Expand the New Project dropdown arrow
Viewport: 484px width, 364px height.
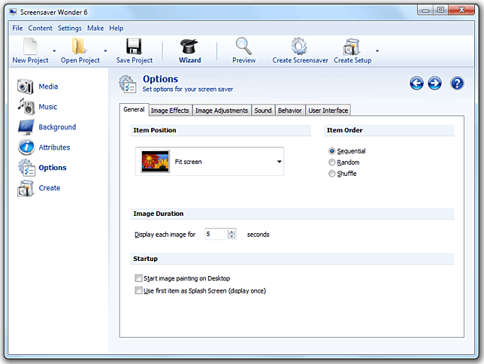pyautogui.click(x=54, y=50)
